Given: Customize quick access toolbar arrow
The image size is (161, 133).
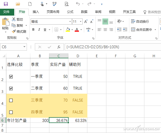Looking at the screenshot, I should point(102,4).
